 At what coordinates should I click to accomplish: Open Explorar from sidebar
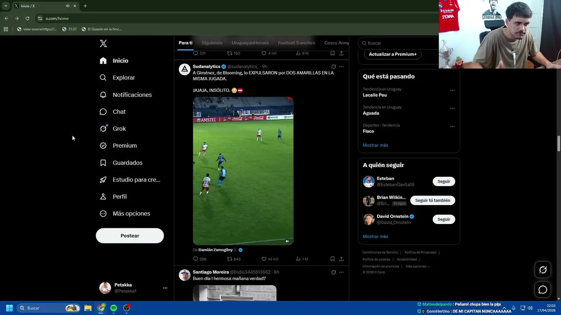pyautogui.click(x=117, y=77)
